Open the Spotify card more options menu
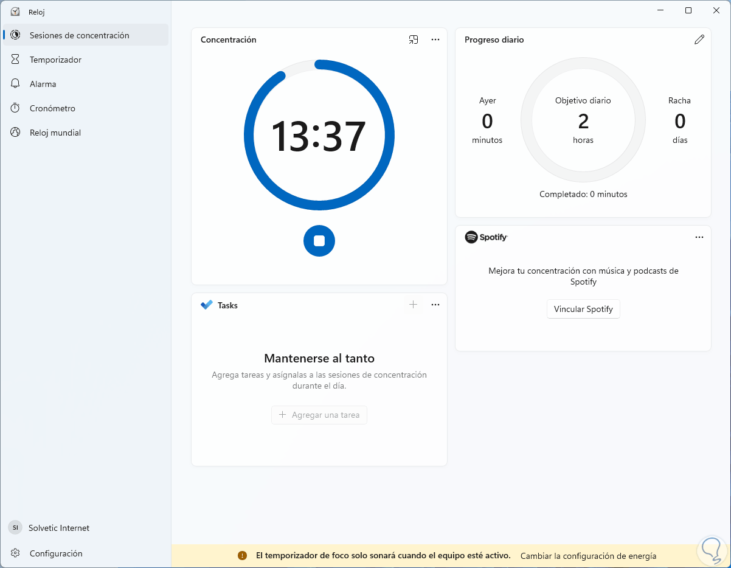Viewport: 731px width, 568px height. point(699,237)
